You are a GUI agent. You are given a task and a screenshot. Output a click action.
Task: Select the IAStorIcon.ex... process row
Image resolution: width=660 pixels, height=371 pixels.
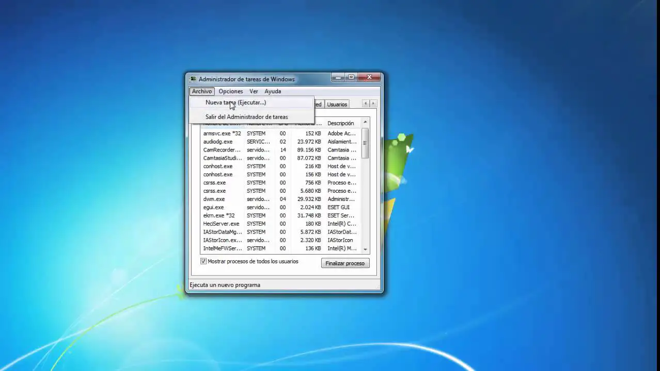pyautogui.click(x=281, y=241)
